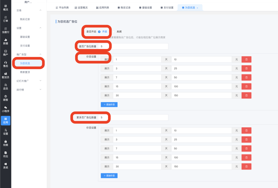Open 售后 after-sales section
278x188 pixels.
tap(5, 64)
